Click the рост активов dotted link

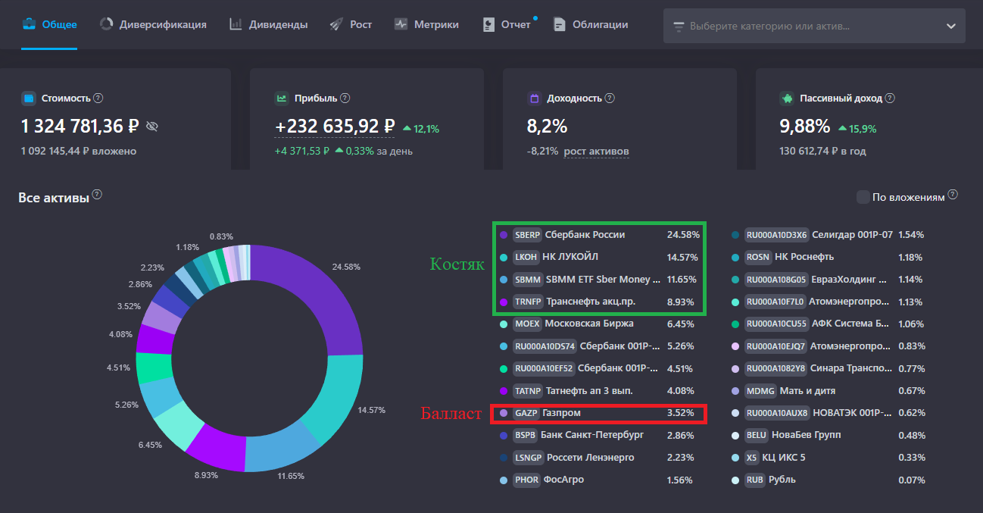[x=596, y=152]
